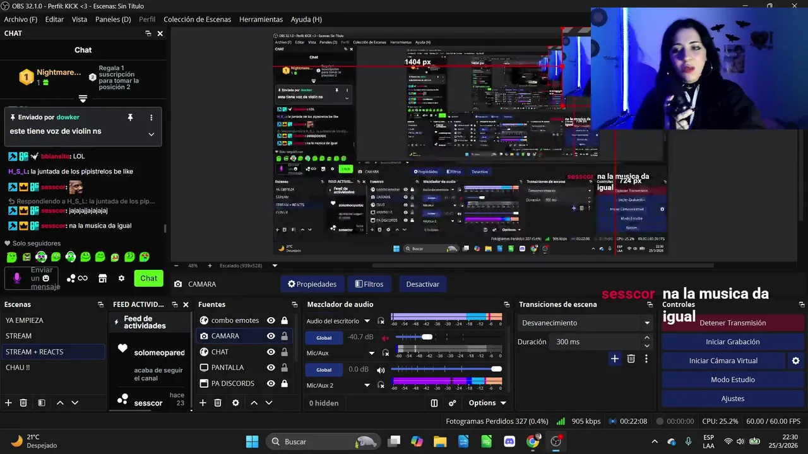Hide the PANTALLA source
This screenshot has width=808, height=454.
271,368
